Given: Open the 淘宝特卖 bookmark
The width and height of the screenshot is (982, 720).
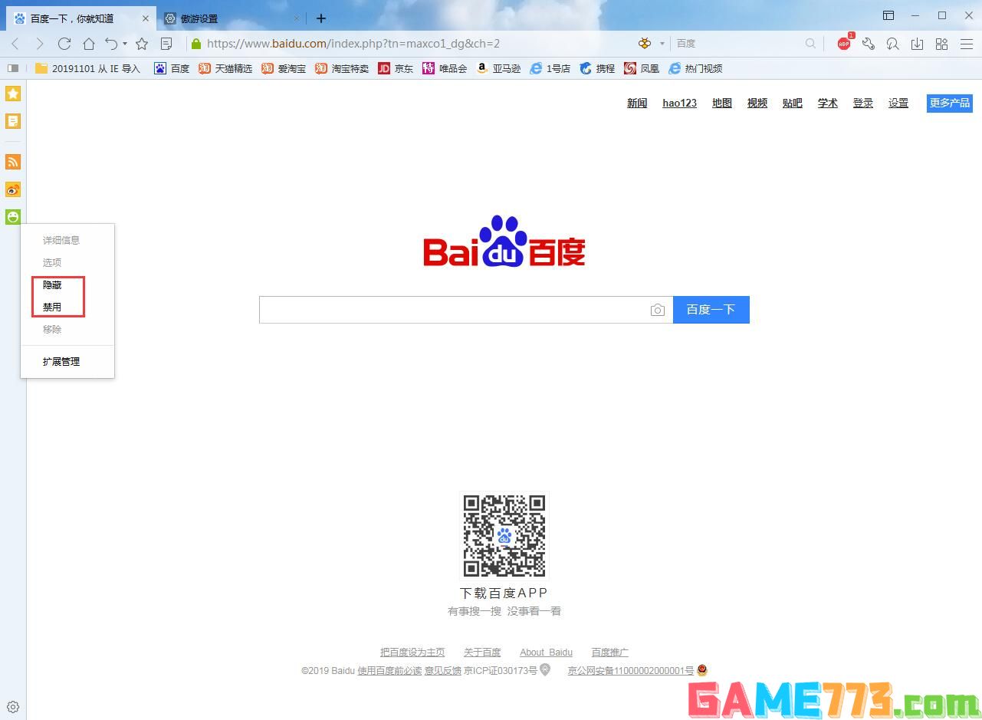Looking at the screenshot, I should point(342,68).
